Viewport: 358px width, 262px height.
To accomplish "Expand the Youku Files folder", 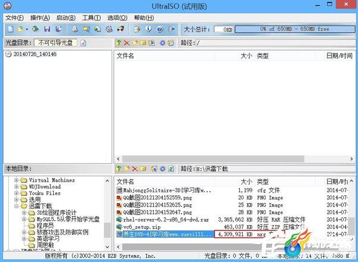I will (x=16, y=193).
